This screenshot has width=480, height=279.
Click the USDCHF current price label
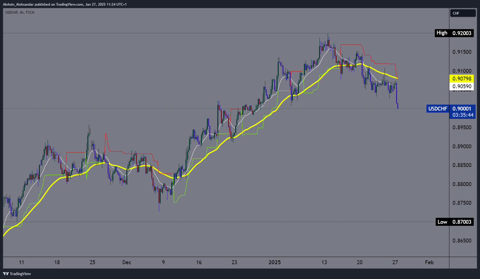point(451,109)
